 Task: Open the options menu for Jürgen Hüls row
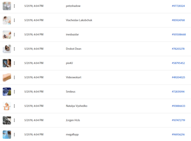[14, 120]
